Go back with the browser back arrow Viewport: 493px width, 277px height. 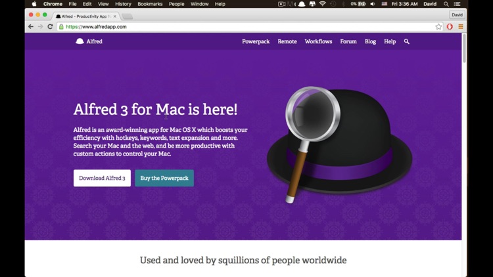(x=30, y=27)
